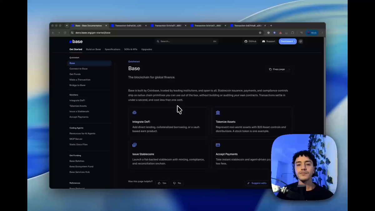Click the Copy page button
This screenshot has height=211, width=375.
(277, 69)
